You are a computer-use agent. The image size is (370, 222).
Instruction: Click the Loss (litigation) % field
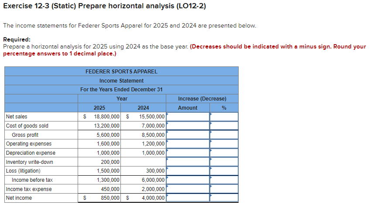(x=224, y=171)
